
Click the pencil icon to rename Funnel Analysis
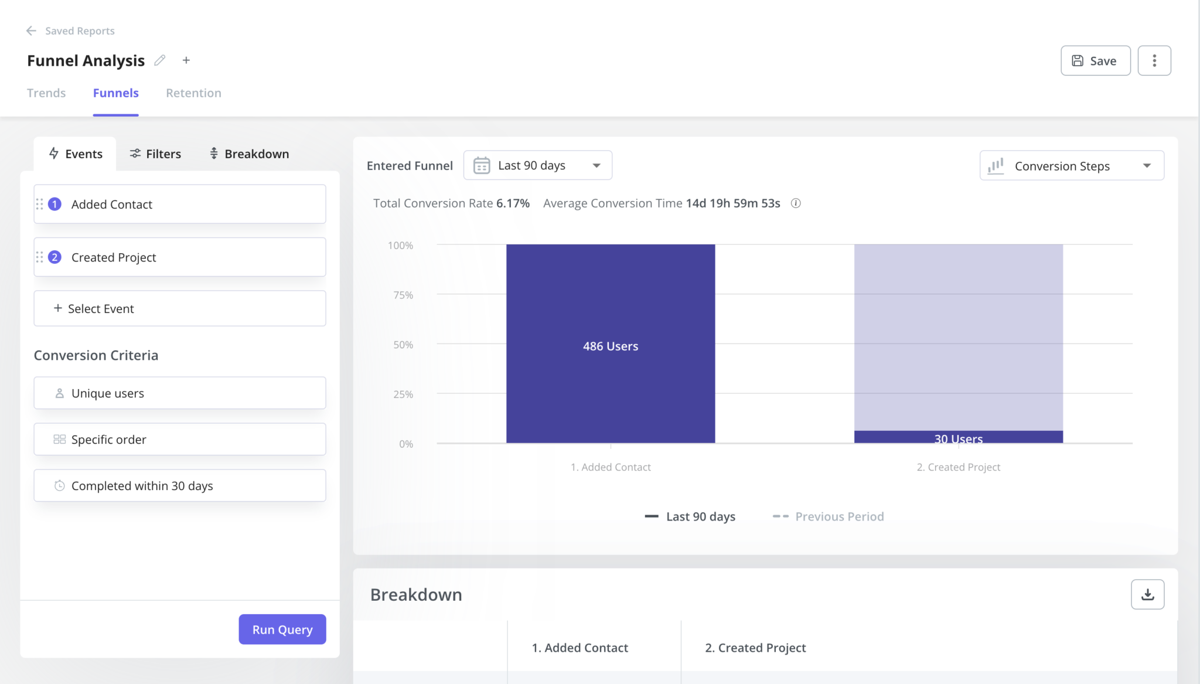click(159, 60)
